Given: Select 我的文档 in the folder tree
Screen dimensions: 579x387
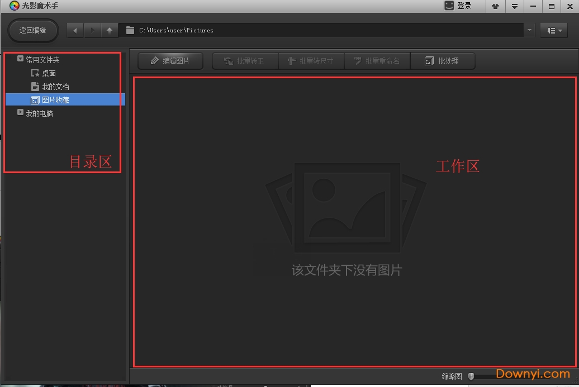Looking at the screenshot, I should (x=55, y=87).
